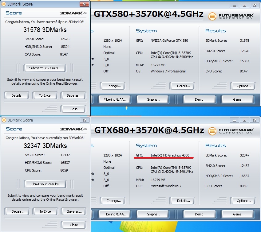Launch Game in GTX680 window
Screen dimensions: 261x232
coord(238,214)
